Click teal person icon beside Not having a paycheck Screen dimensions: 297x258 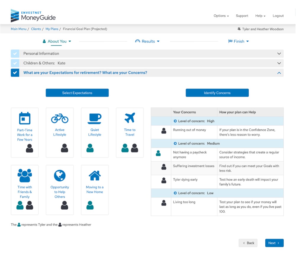pos(158,153)
